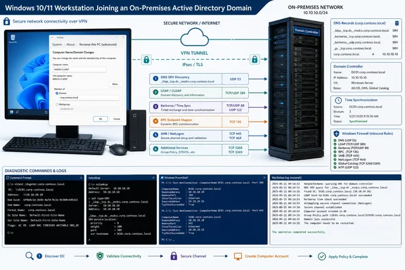Click the Command Prompt window title icon
This screenshot has height=270, width=405.
click(x=8, y=178)
